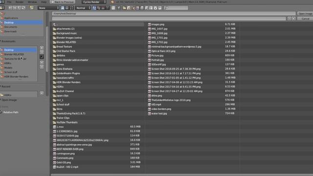Collapse the Recent panel
The height and width of the screenshot is (176, 313).
5,87
